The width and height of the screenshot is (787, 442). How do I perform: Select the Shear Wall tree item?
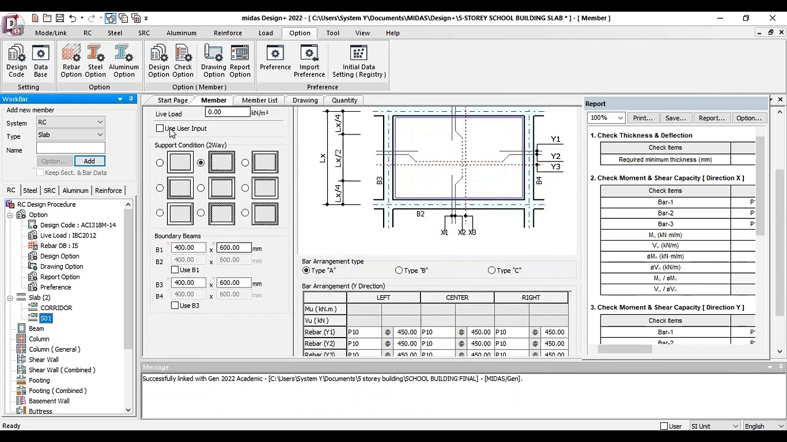(44, 360)
